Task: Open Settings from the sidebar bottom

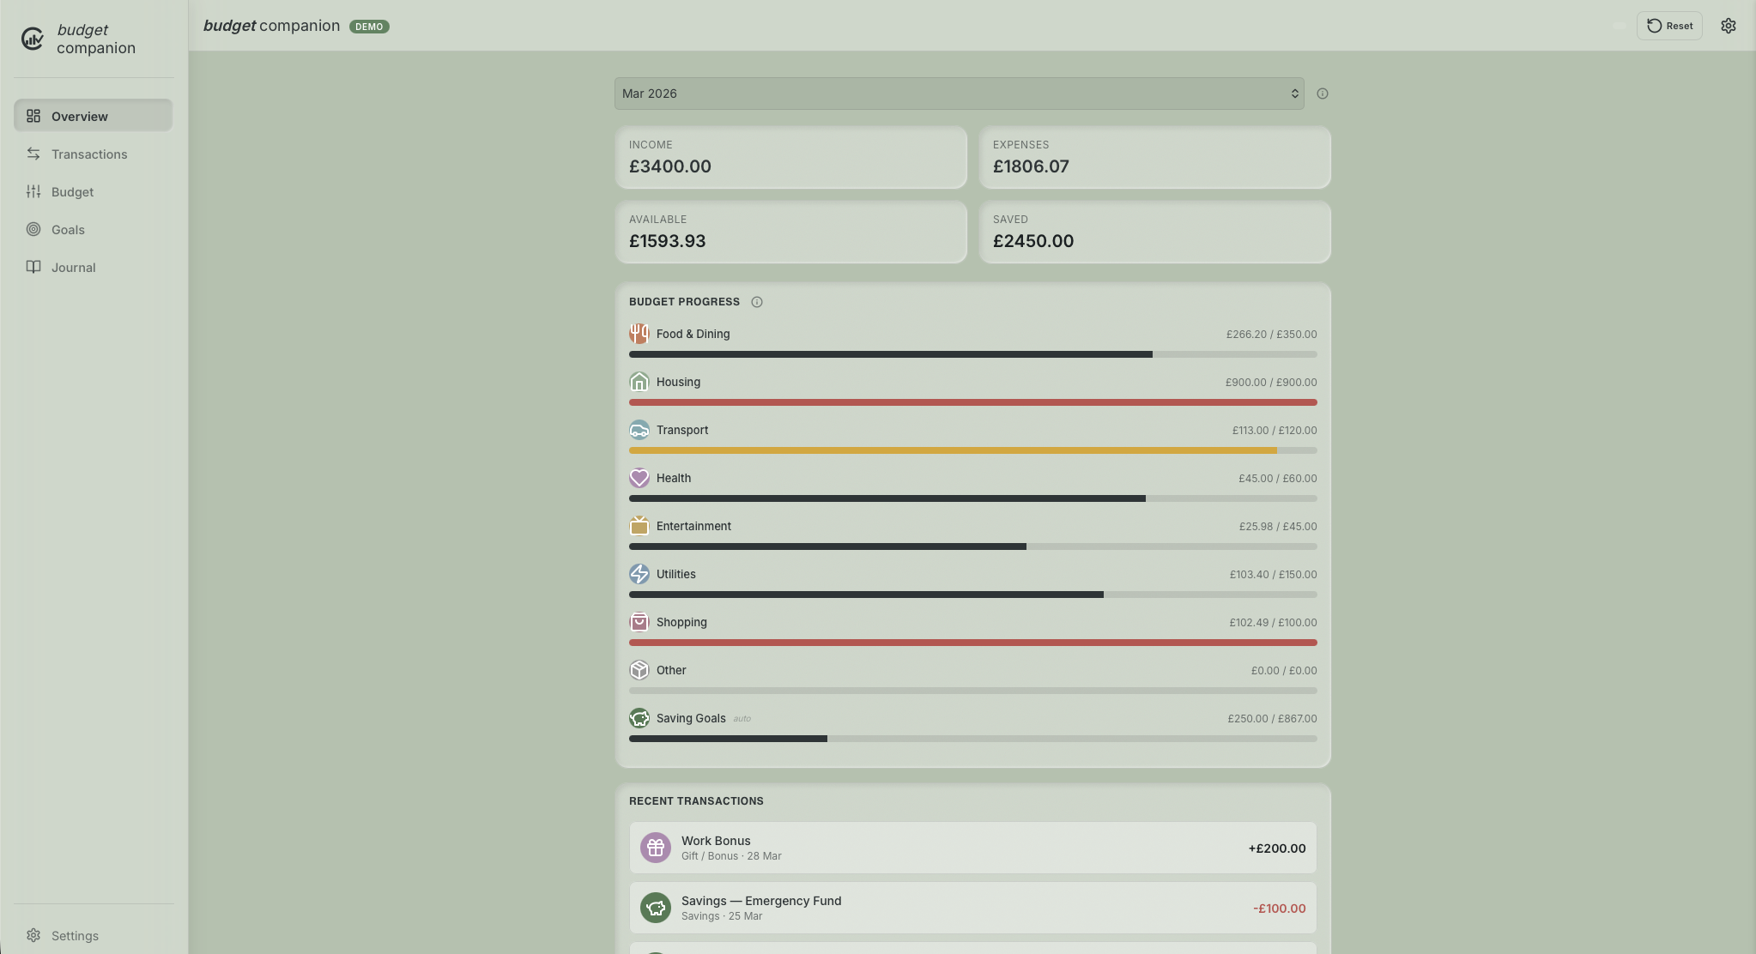Action: [76, 935]
